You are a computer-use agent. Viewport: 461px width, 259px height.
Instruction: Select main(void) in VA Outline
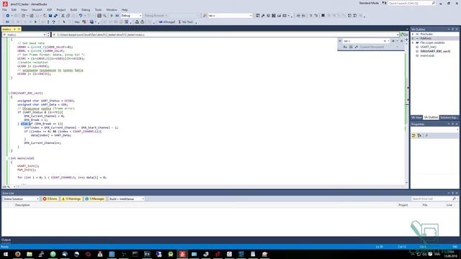coord(427,55)
